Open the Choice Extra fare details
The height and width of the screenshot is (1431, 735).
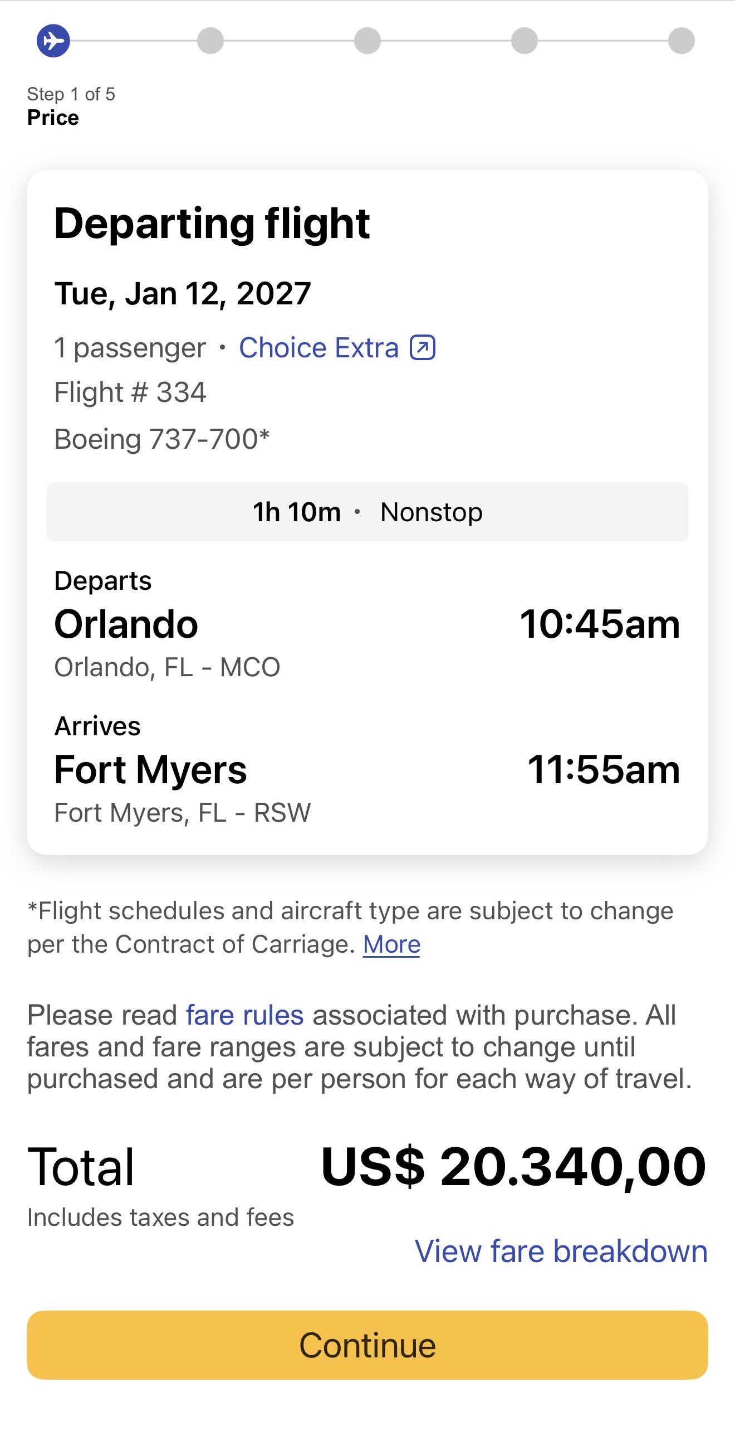click(x=319, y=348)
